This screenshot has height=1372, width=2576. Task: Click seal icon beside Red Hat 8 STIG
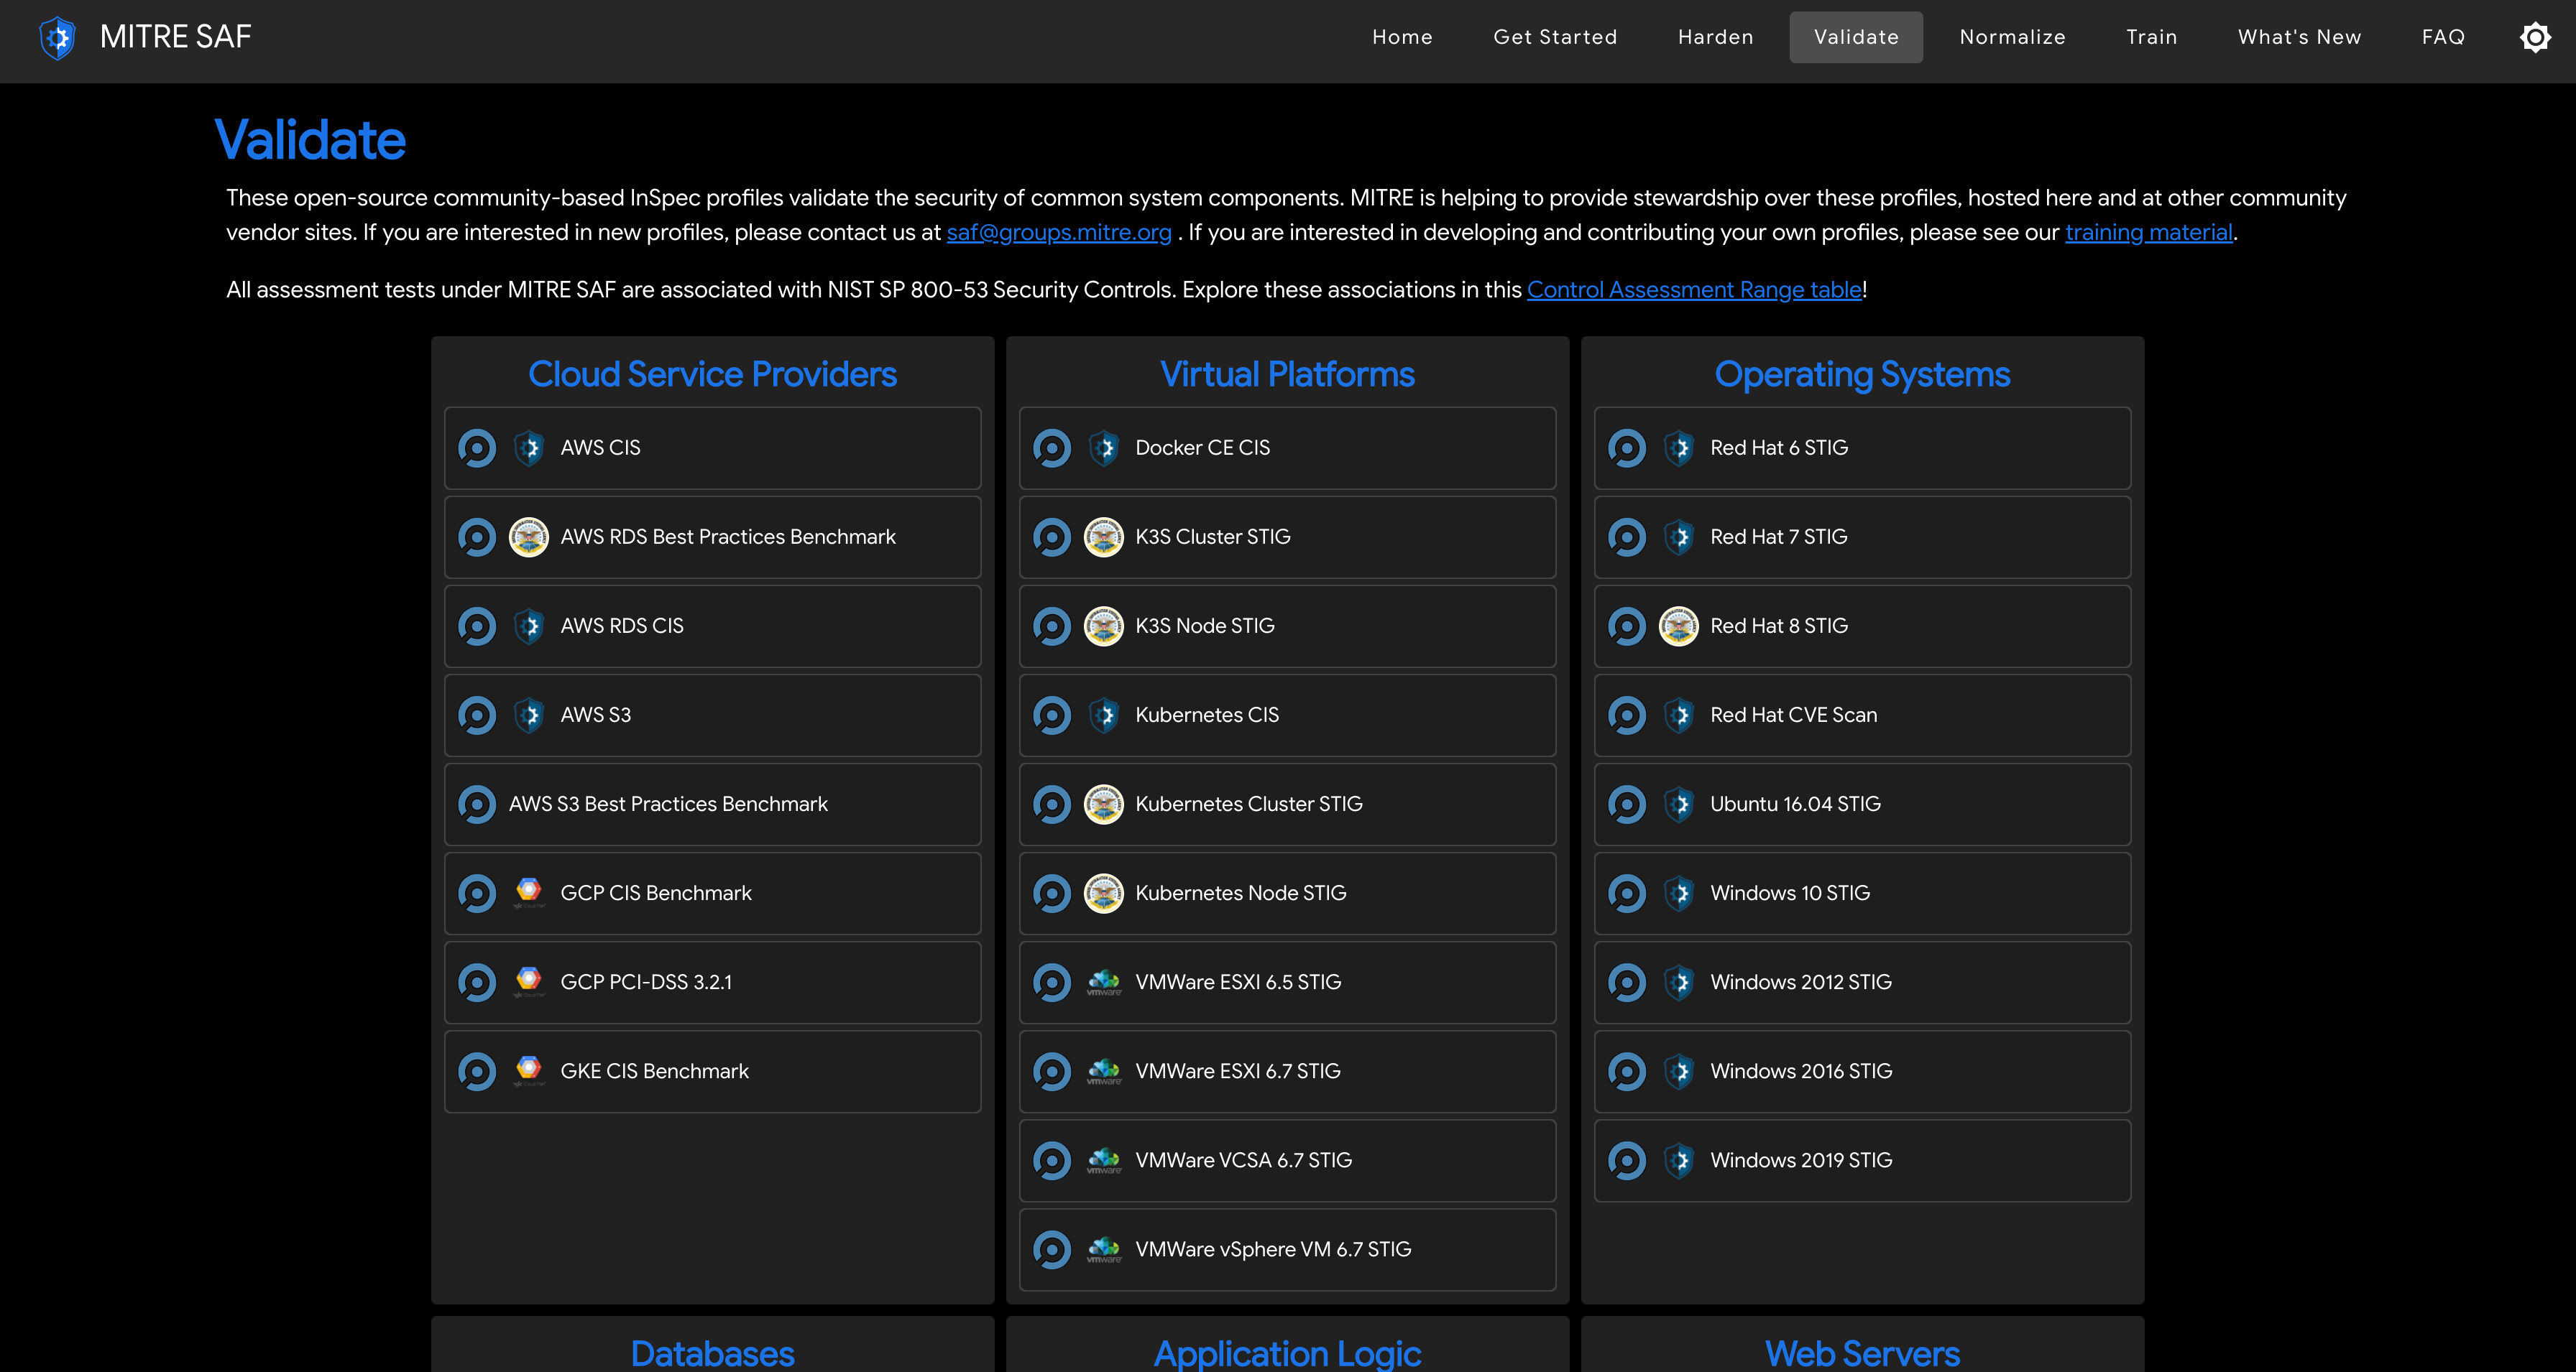(1679, 626)
